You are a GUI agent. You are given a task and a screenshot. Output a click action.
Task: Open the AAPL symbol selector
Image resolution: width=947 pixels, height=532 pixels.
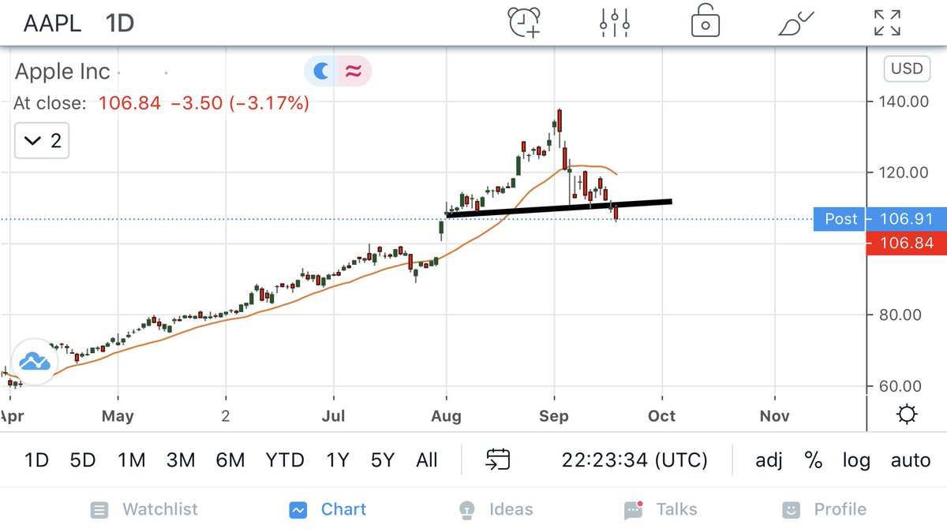[x=52, y=23]
